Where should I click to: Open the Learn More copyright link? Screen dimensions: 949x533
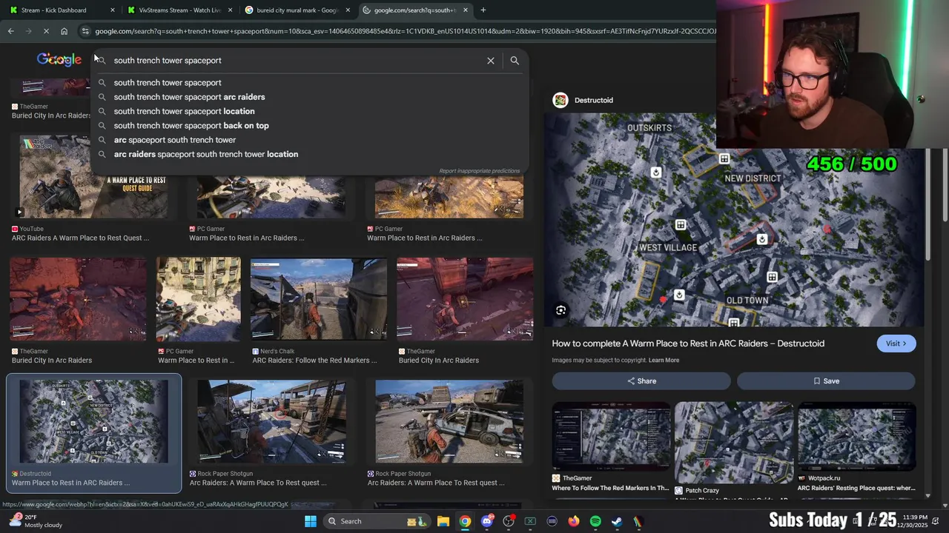[x=664, y=361]
